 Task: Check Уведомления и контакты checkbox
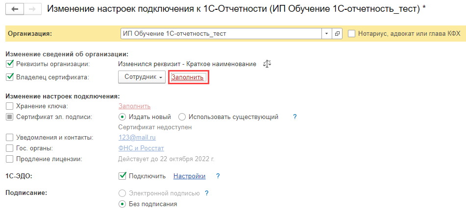tap(10, 138)
